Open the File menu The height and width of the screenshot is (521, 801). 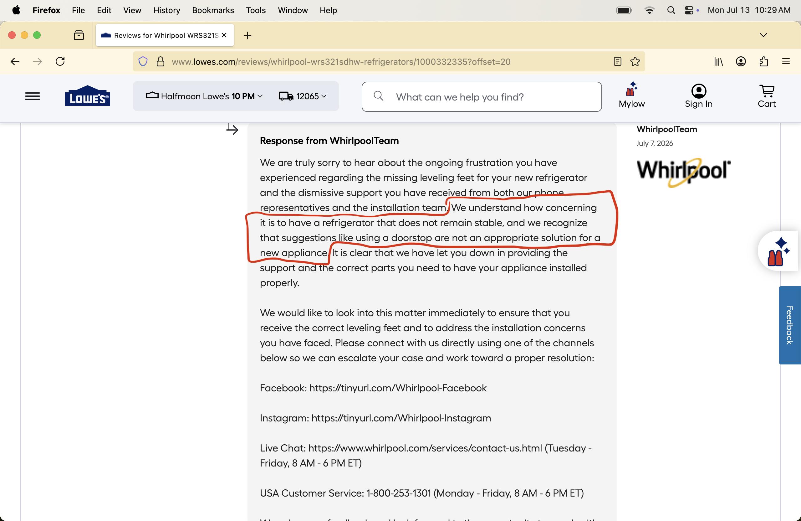click(78, 10)
